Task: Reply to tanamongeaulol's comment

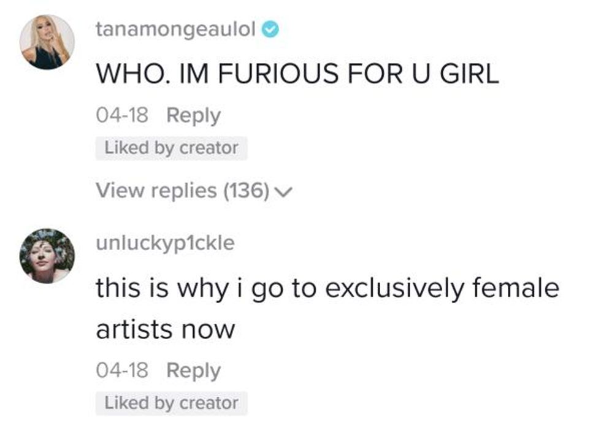Action: 193,115
